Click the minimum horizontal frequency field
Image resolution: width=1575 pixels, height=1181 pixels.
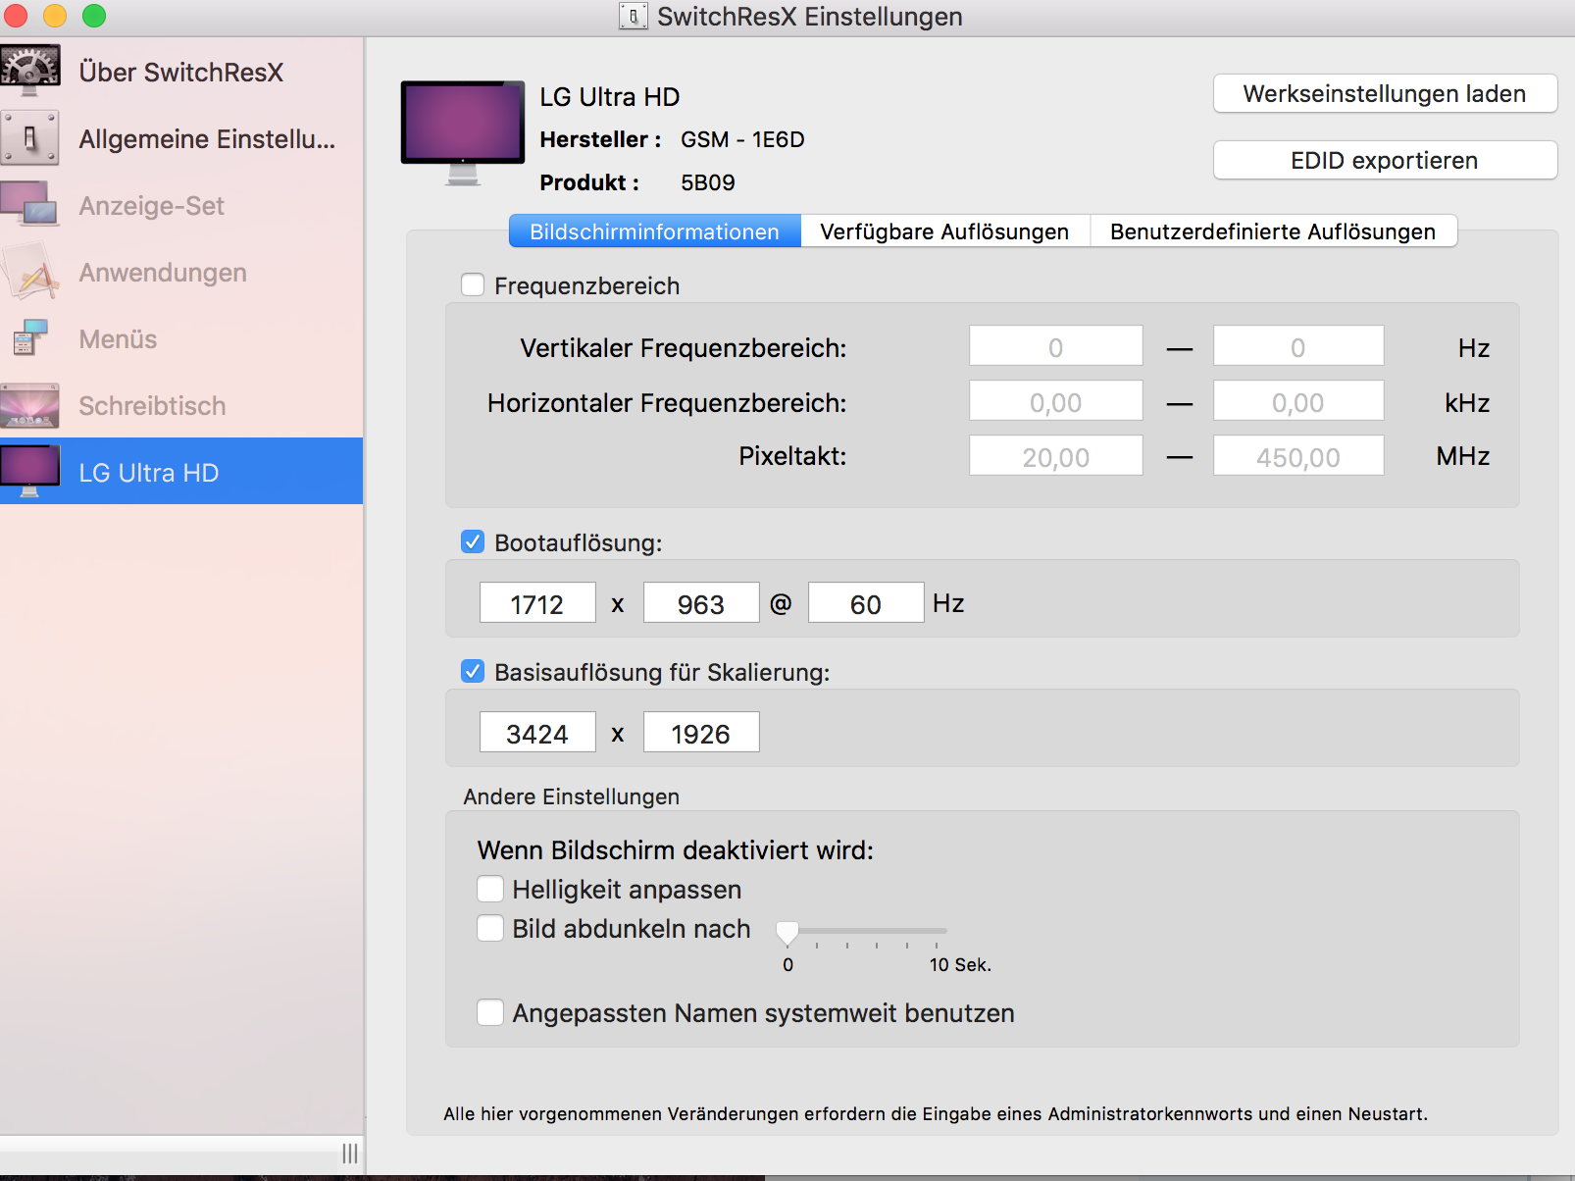[x=1056, y=401]
